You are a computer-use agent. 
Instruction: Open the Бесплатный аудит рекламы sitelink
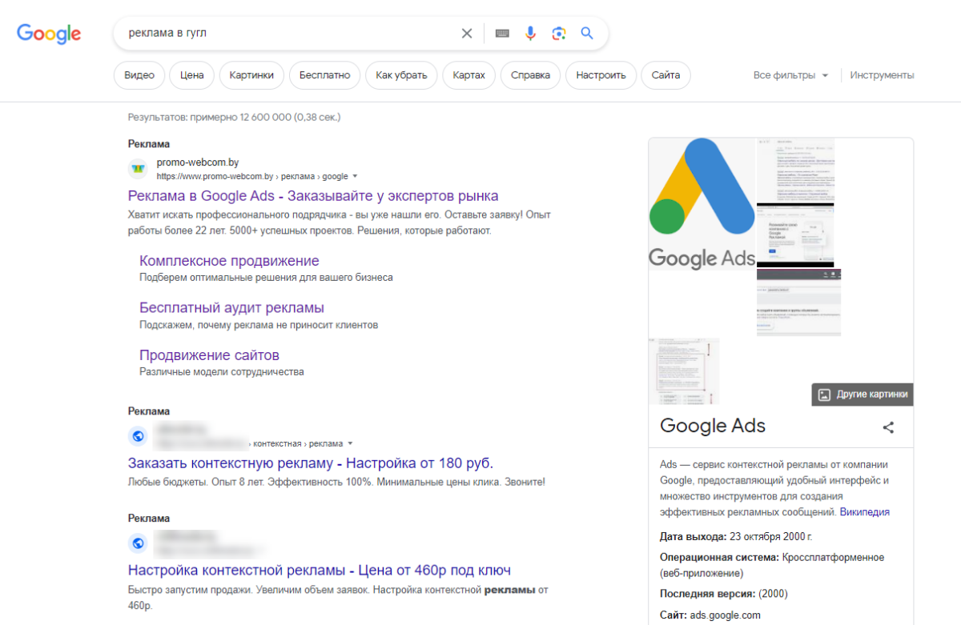coord(231,306)
